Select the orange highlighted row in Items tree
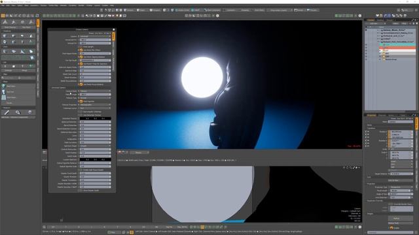 pyautogui.click(x=397, y=48)
